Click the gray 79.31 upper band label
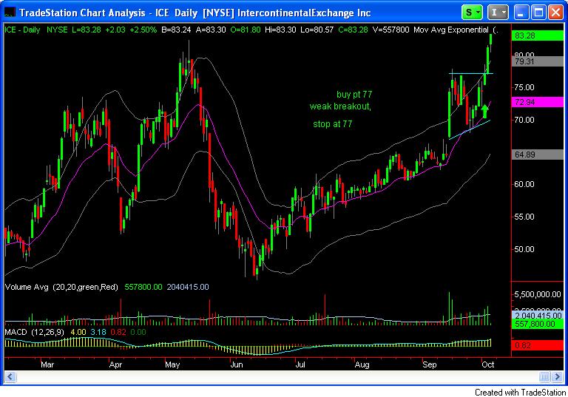 click(537, 61)
